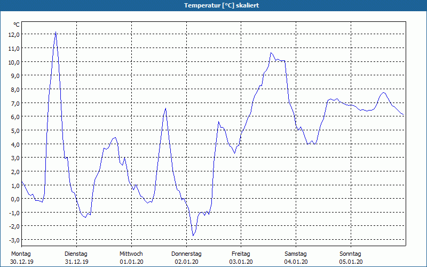This screenshot has height=267, width=427.
Task: Click the -3,0 y-axis label
Action: click(14, 240)
